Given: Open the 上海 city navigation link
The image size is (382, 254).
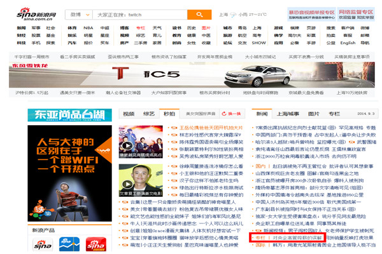Looking at the screenshot, I should click(257, 28).
